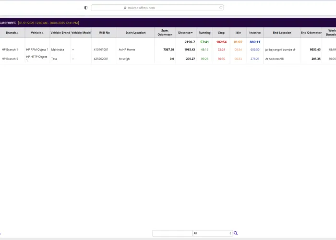Screen dimensions: 336x240
Task: Click the privacy shield icon beside address bar
Action: 86,8
